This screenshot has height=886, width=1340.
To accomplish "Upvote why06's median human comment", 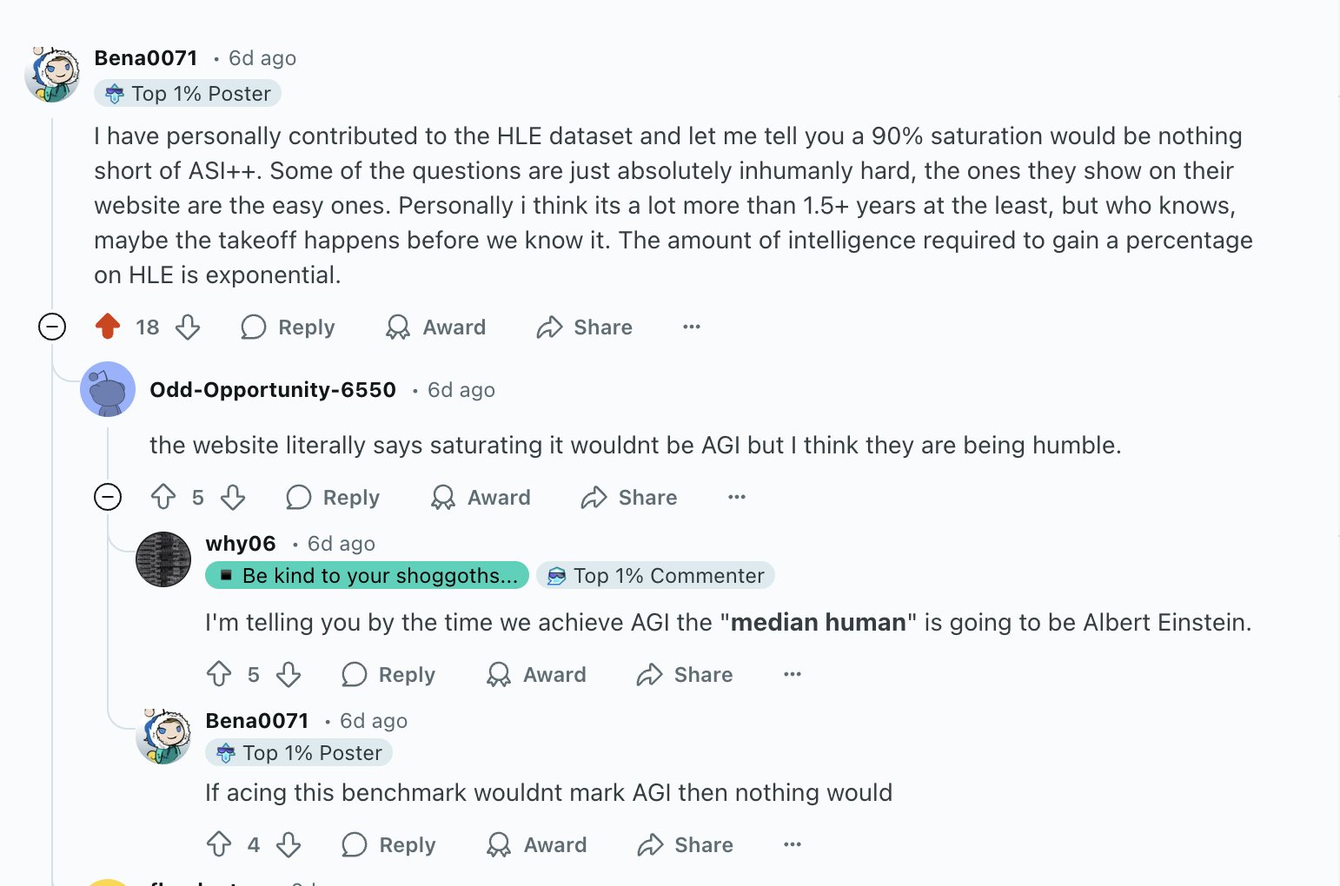I will [x=219, y=674].
